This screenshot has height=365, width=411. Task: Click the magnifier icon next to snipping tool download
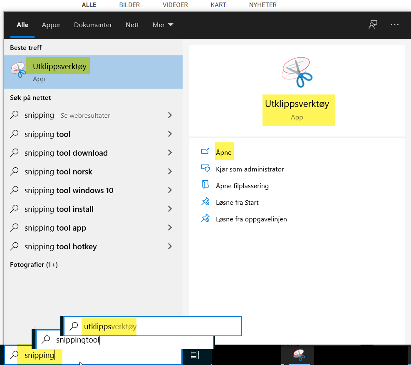pos(14,153)
